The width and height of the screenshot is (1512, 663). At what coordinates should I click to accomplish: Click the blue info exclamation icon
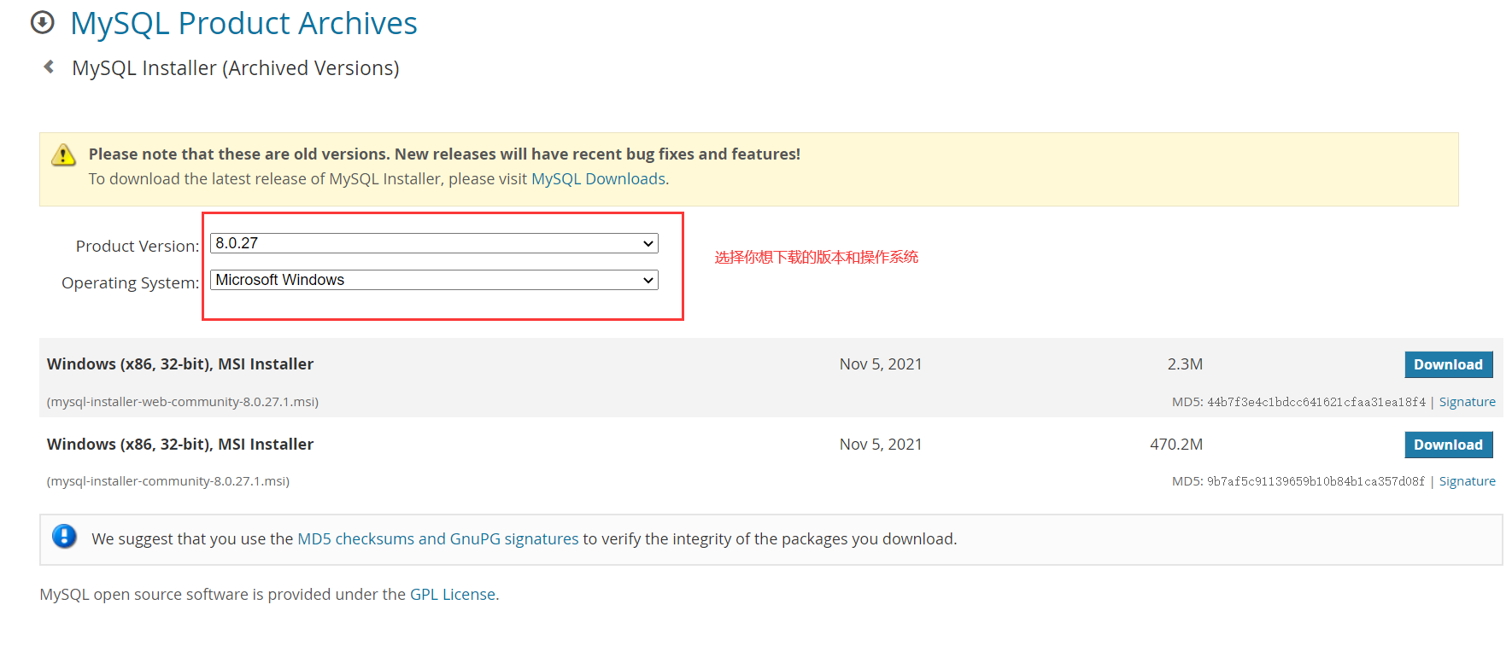point(64,537)
